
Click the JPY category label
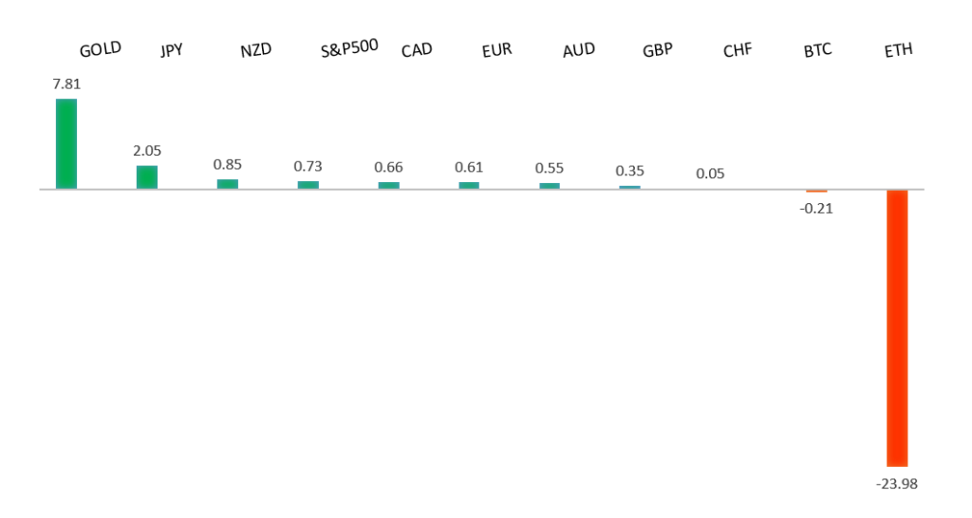click(x=172, y=51)
